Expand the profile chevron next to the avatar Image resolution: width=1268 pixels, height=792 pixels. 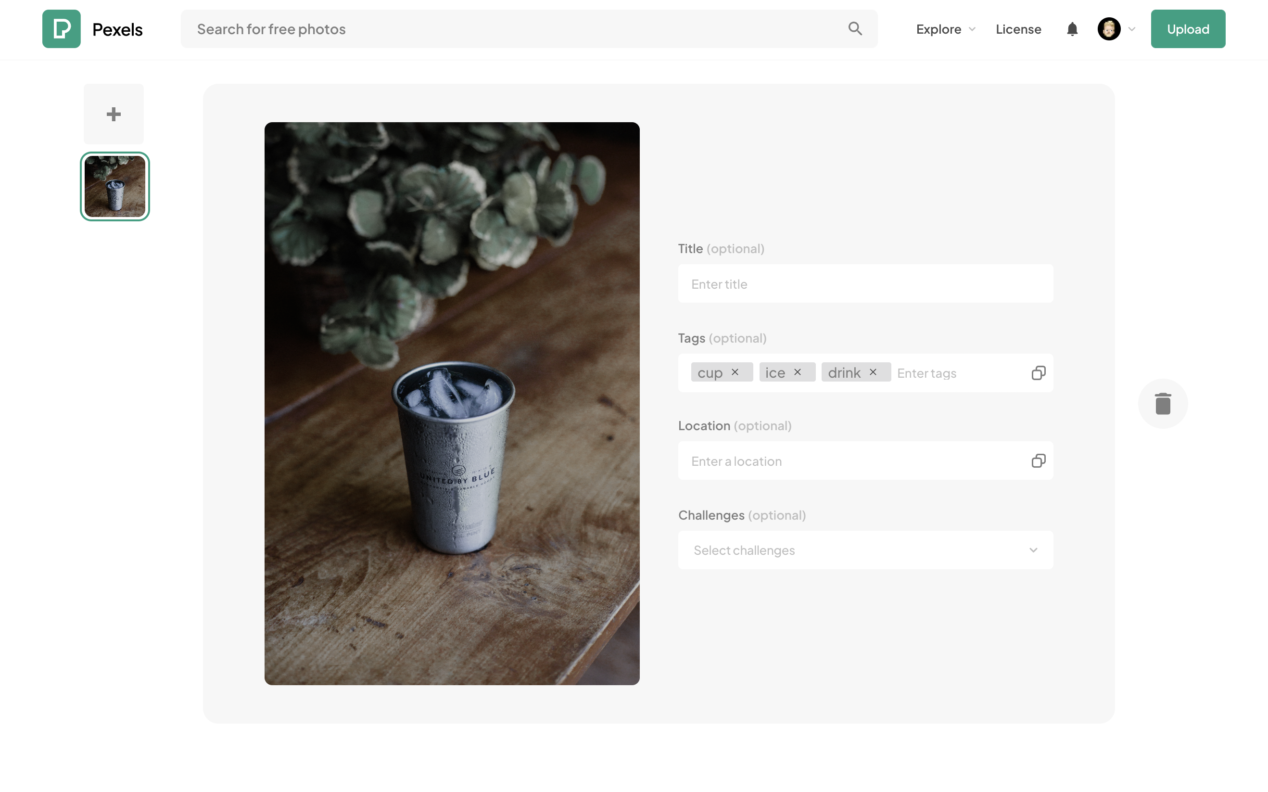(x=1131, y=29)
